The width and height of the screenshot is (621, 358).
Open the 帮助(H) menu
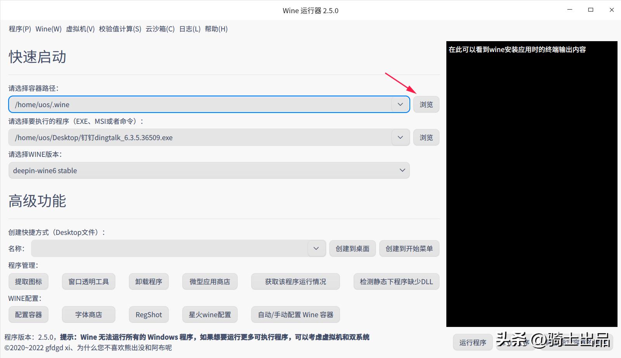(216, 29)
